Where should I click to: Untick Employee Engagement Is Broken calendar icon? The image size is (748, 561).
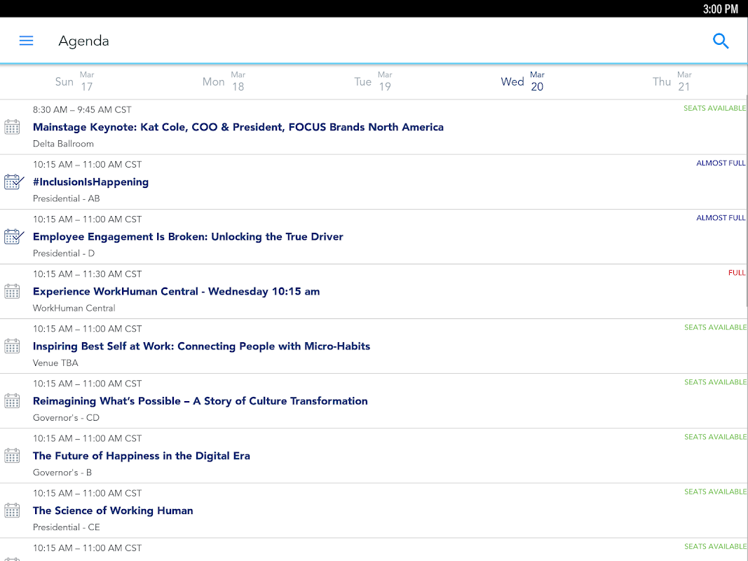tap(14, 237)
